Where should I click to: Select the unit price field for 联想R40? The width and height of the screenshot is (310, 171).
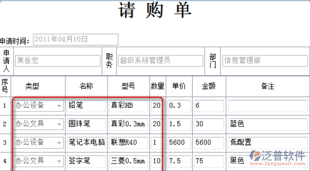tap(179, 142)
